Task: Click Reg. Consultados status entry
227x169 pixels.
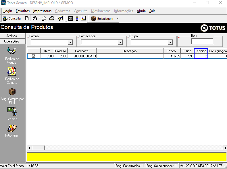Action: (x=130, y=166)
